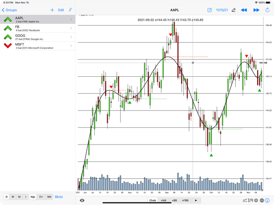Tap the play arrow in indicator bar
The image size is (274, 205).
196,200
